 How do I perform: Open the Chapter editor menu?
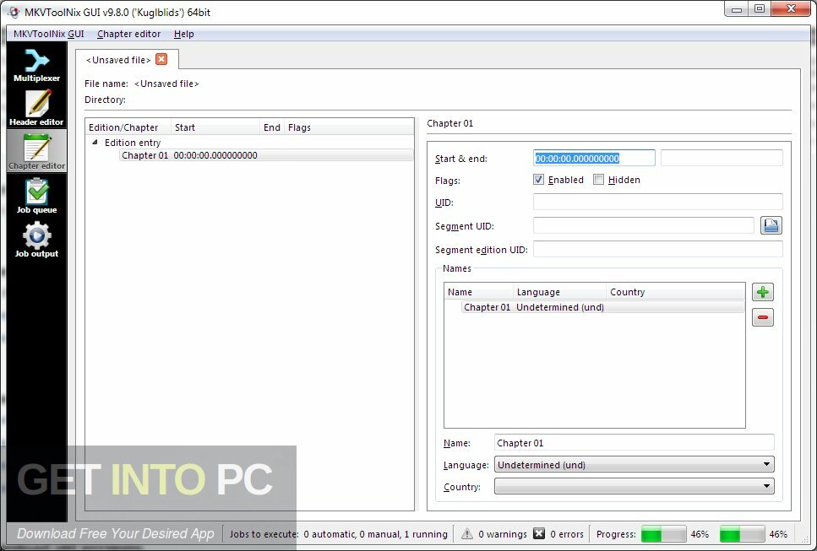pyautogui.click(x=128, y=34)
